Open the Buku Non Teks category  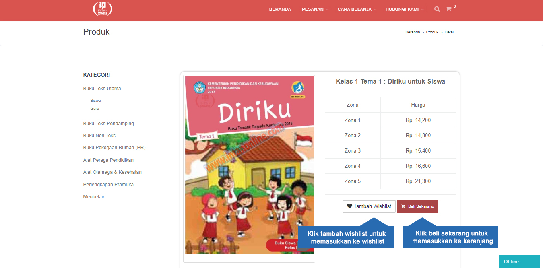click(99, 136)
